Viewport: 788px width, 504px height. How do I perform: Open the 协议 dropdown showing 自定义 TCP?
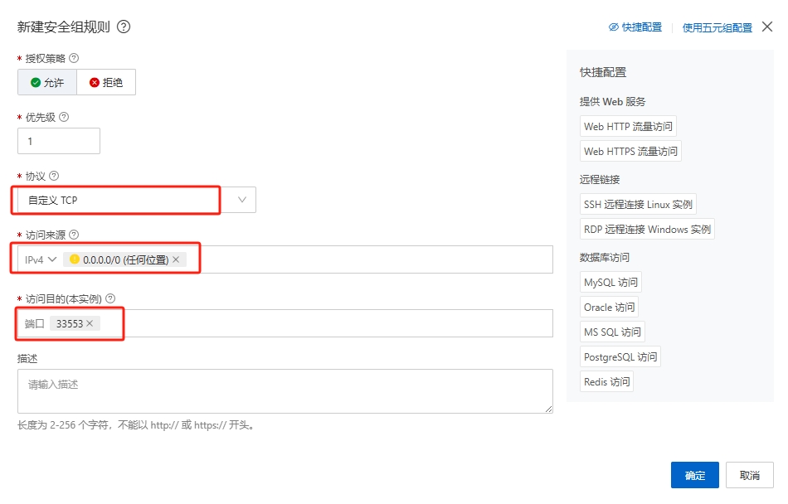242,200
